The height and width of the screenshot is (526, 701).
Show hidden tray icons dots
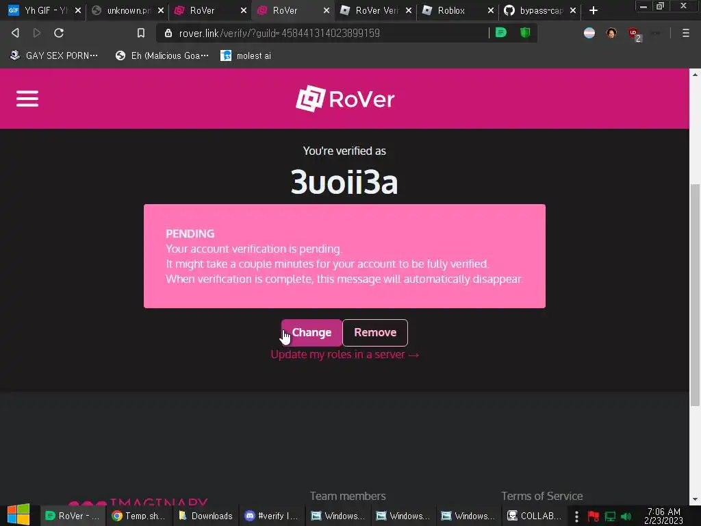[x=576, y=516]
